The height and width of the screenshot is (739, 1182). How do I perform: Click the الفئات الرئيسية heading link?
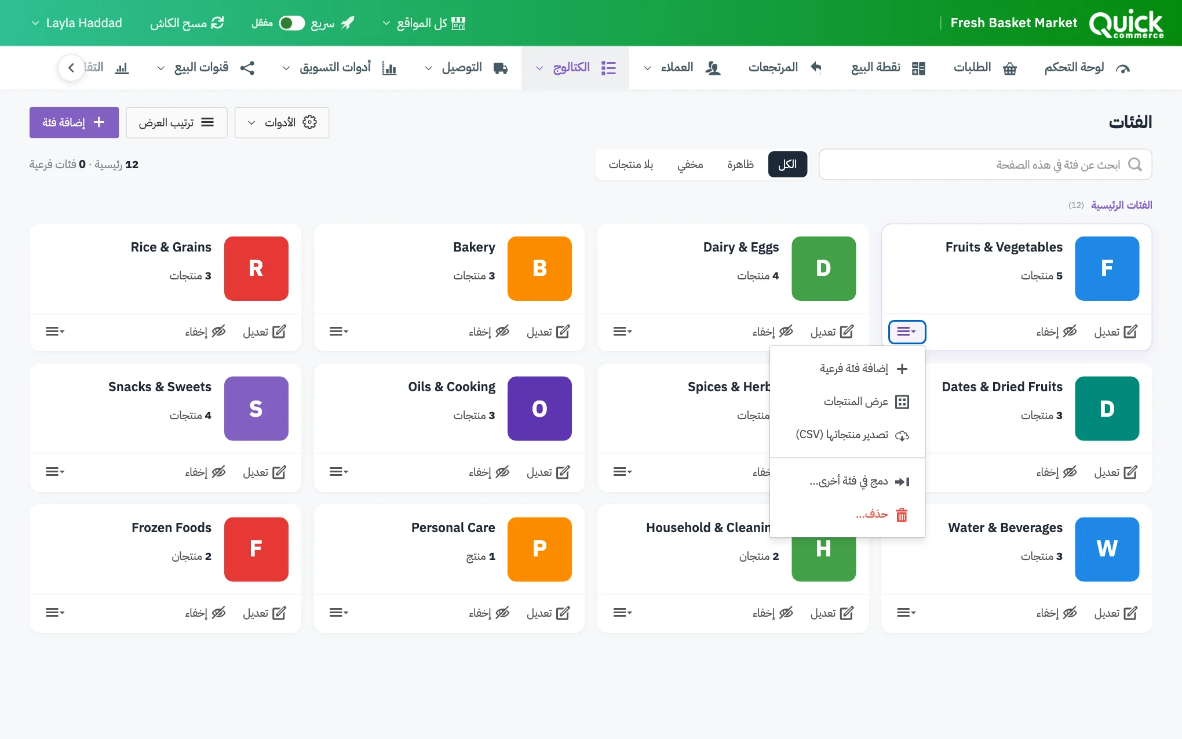[1121, 205]
